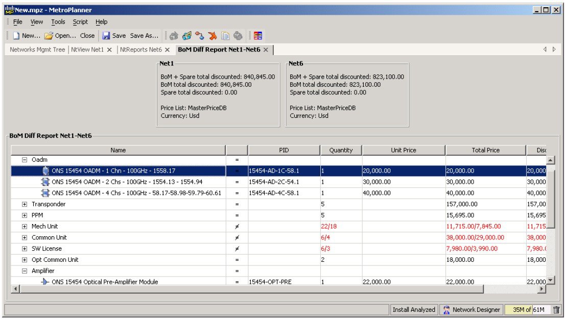565x319 pixels.
Task: Switch to NtReports Net6 tab
Action: pos(140,50)
